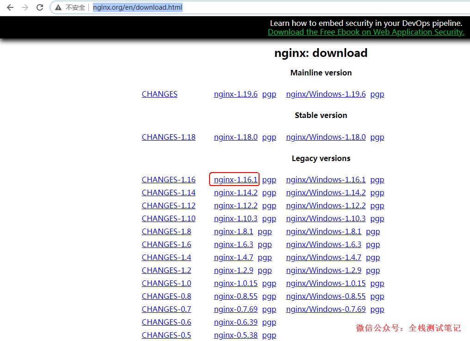The width and height of the screenshot is (470, 341).
Task: Download nginx-1.10.3
Action: pos(235,218)
